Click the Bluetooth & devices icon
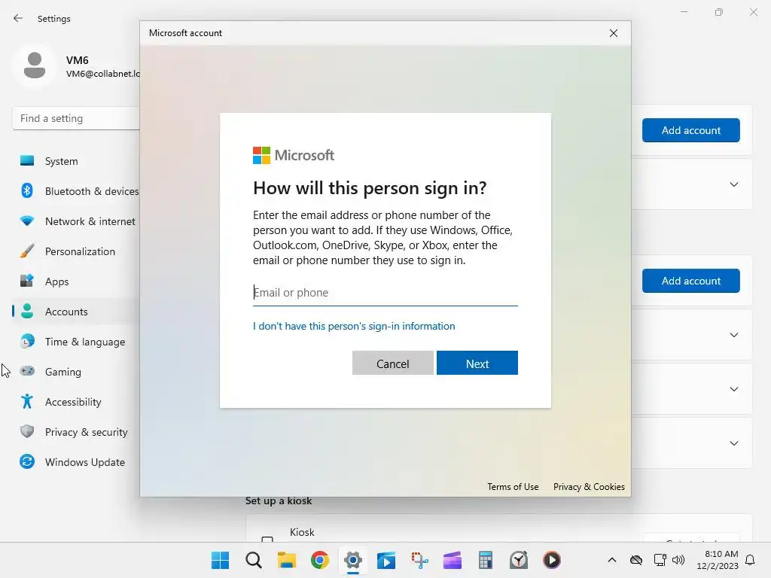The height and width of the screenshot is (578, 771). click(x=27, y=190)
